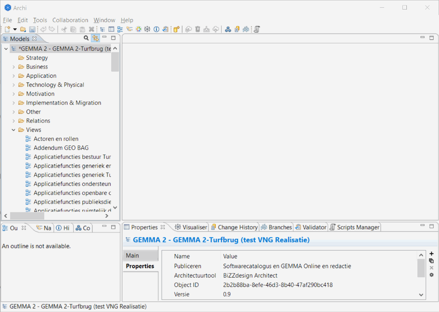Collapse the GEMMA 2 model root node
The image size is (439, 312).
click(6, 49)
